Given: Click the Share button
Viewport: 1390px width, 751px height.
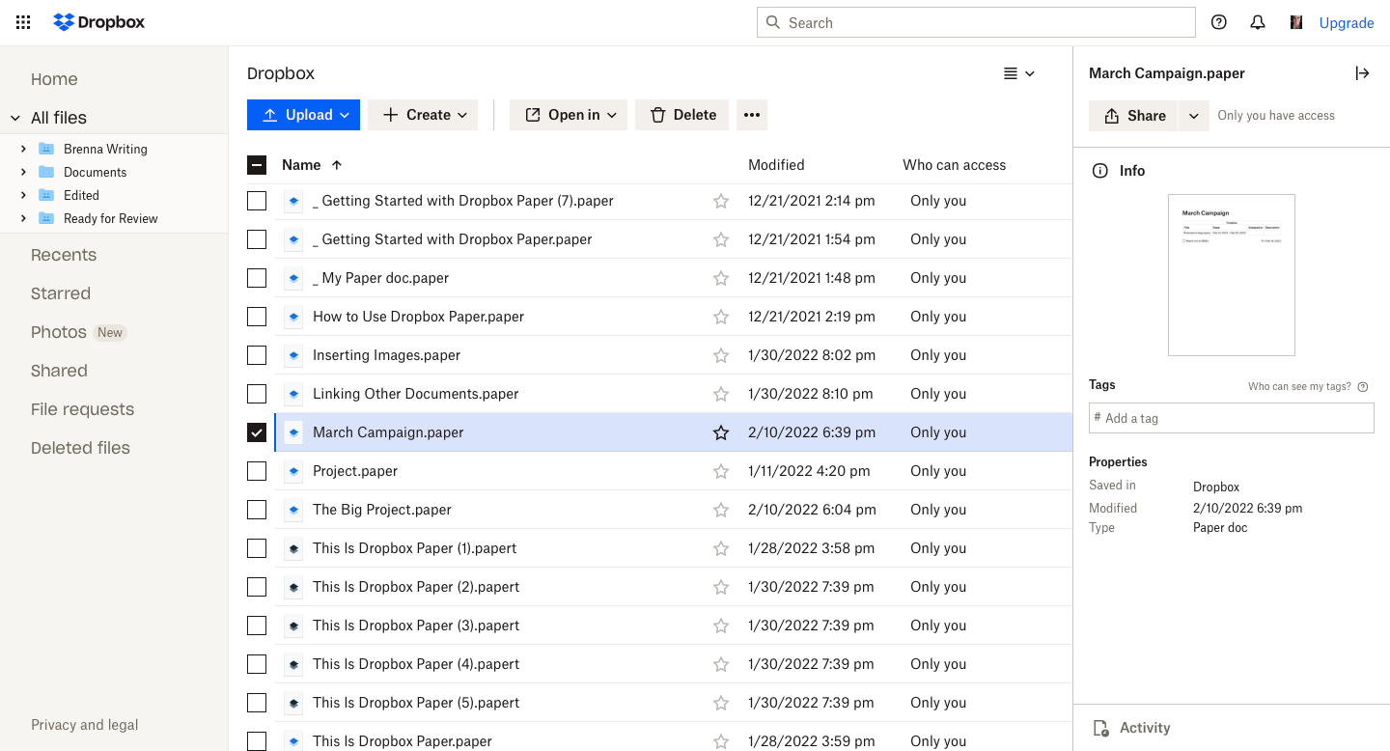Looking at the screenshot, I should 1133,115.
